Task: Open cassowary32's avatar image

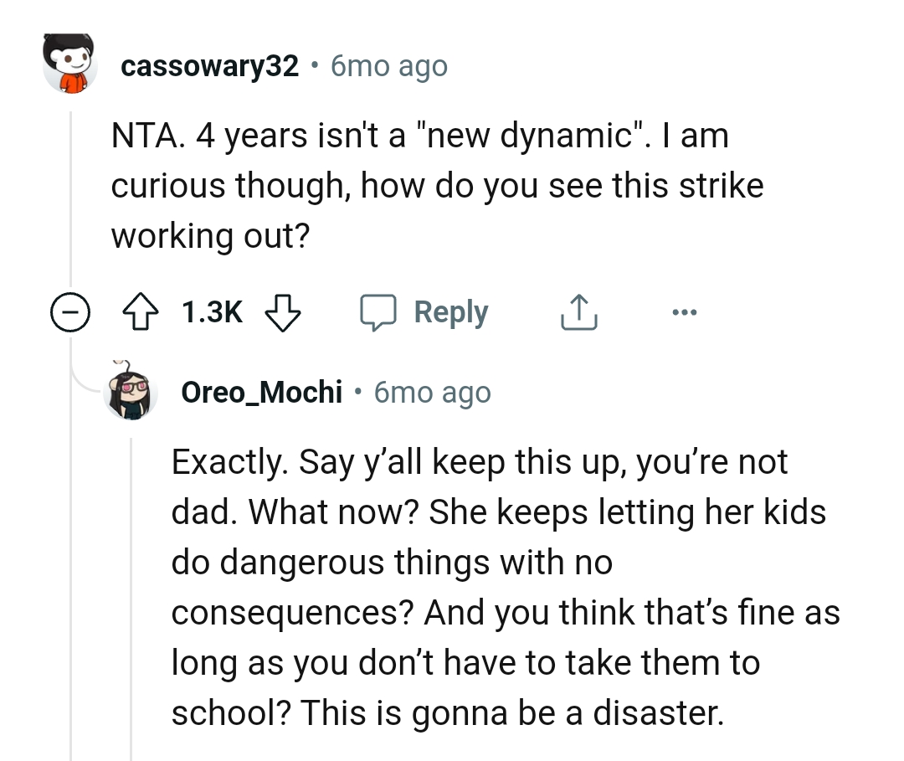Action: pos(70,64)
